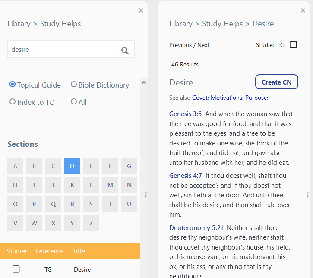Select section letter M

pos(110,185)
